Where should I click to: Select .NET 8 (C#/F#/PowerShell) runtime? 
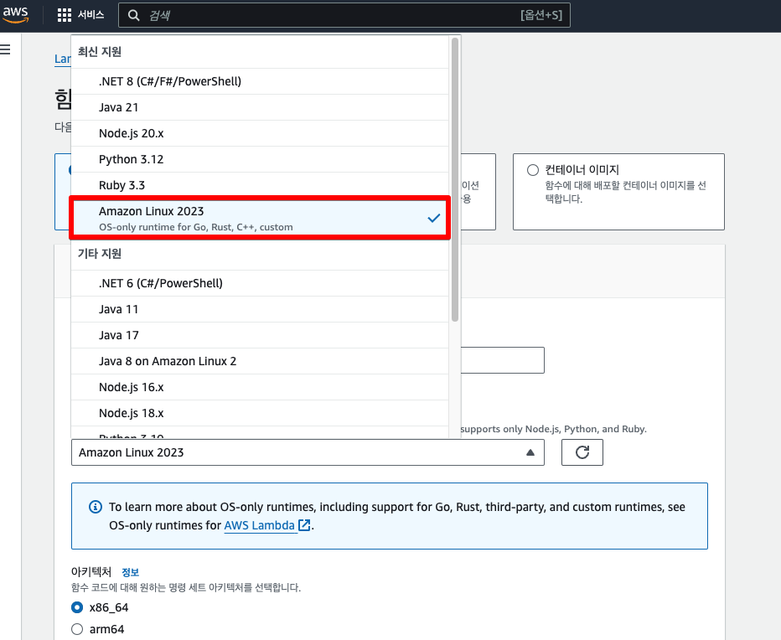(x=260, y=81)
